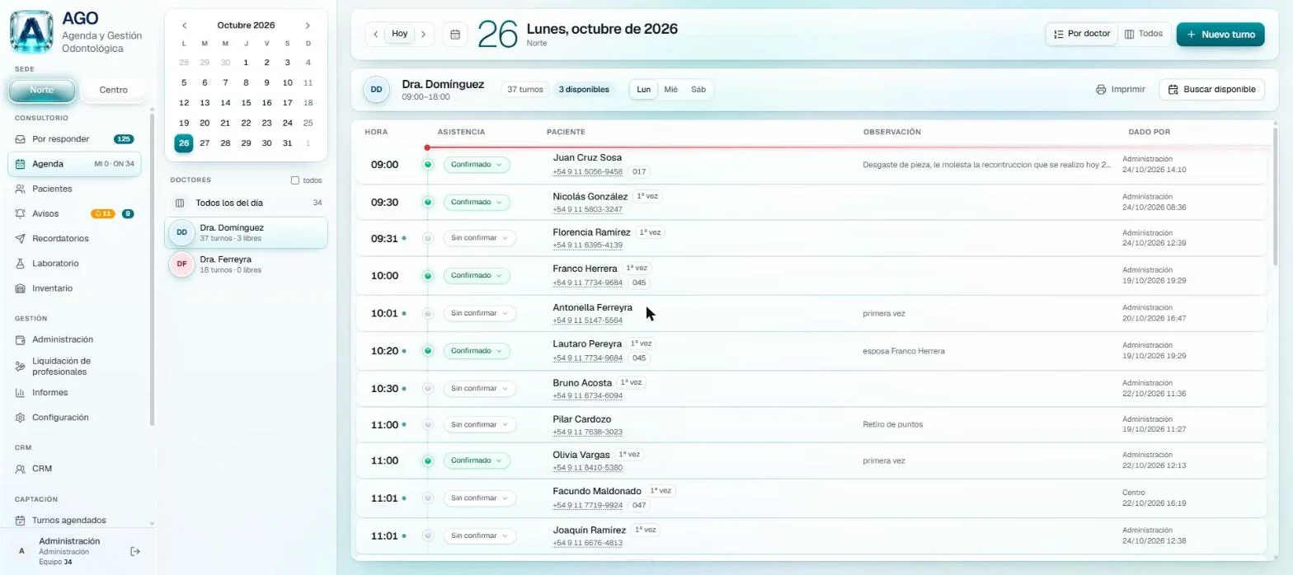Viewport: 1293px width, 575px height.
Task: Open the Sin confirmar dropdown for Florencia Ramírez
Action: tap(479, 238)
